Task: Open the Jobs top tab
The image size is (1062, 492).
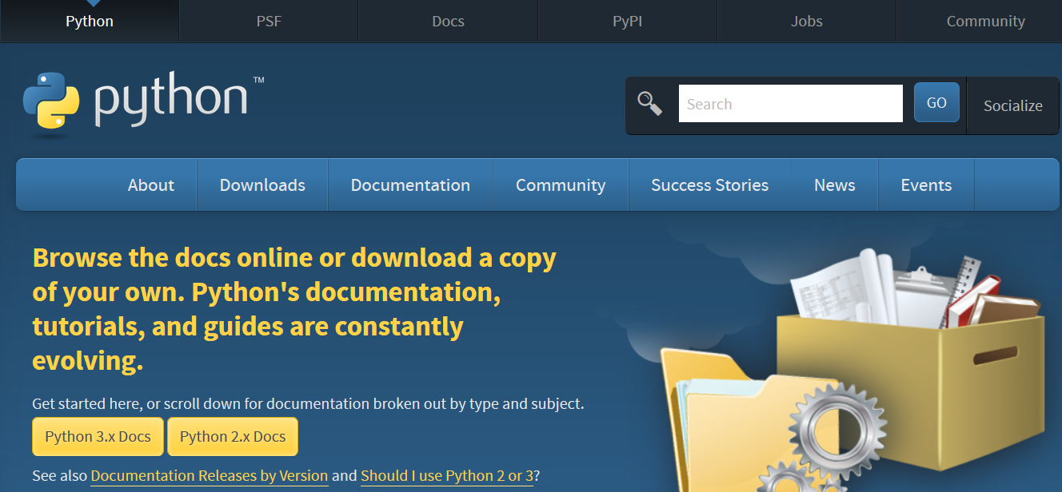Action: 806,22
